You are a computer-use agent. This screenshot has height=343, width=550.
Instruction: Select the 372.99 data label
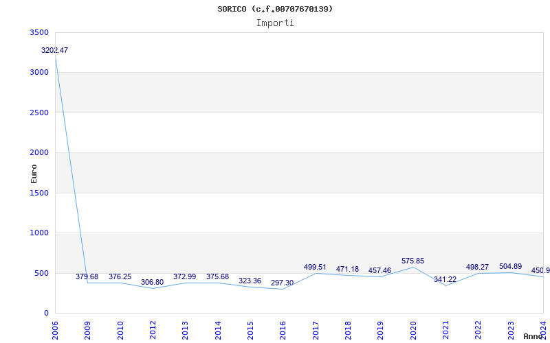184,276
